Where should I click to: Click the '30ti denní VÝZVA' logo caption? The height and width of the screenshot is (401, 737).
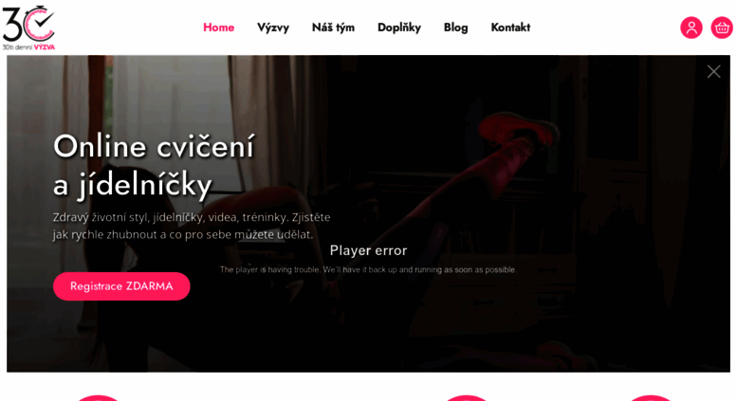(x=28, y=47)
